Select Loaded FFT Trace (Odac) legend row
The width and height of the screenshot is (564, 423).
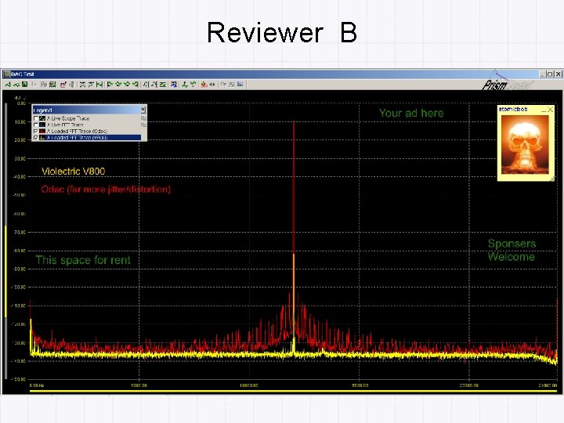click(87, 132)
